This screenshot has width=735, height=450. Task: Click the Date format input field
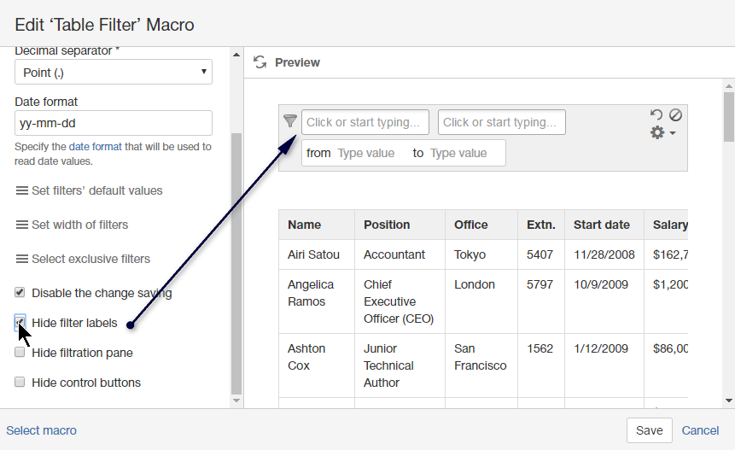pyautogui.click(x=114, y=122)
